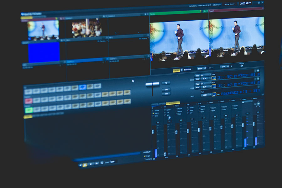
Task: Open the DSK 2 GFX 1 source dropdown
Action: pos(206,75)
